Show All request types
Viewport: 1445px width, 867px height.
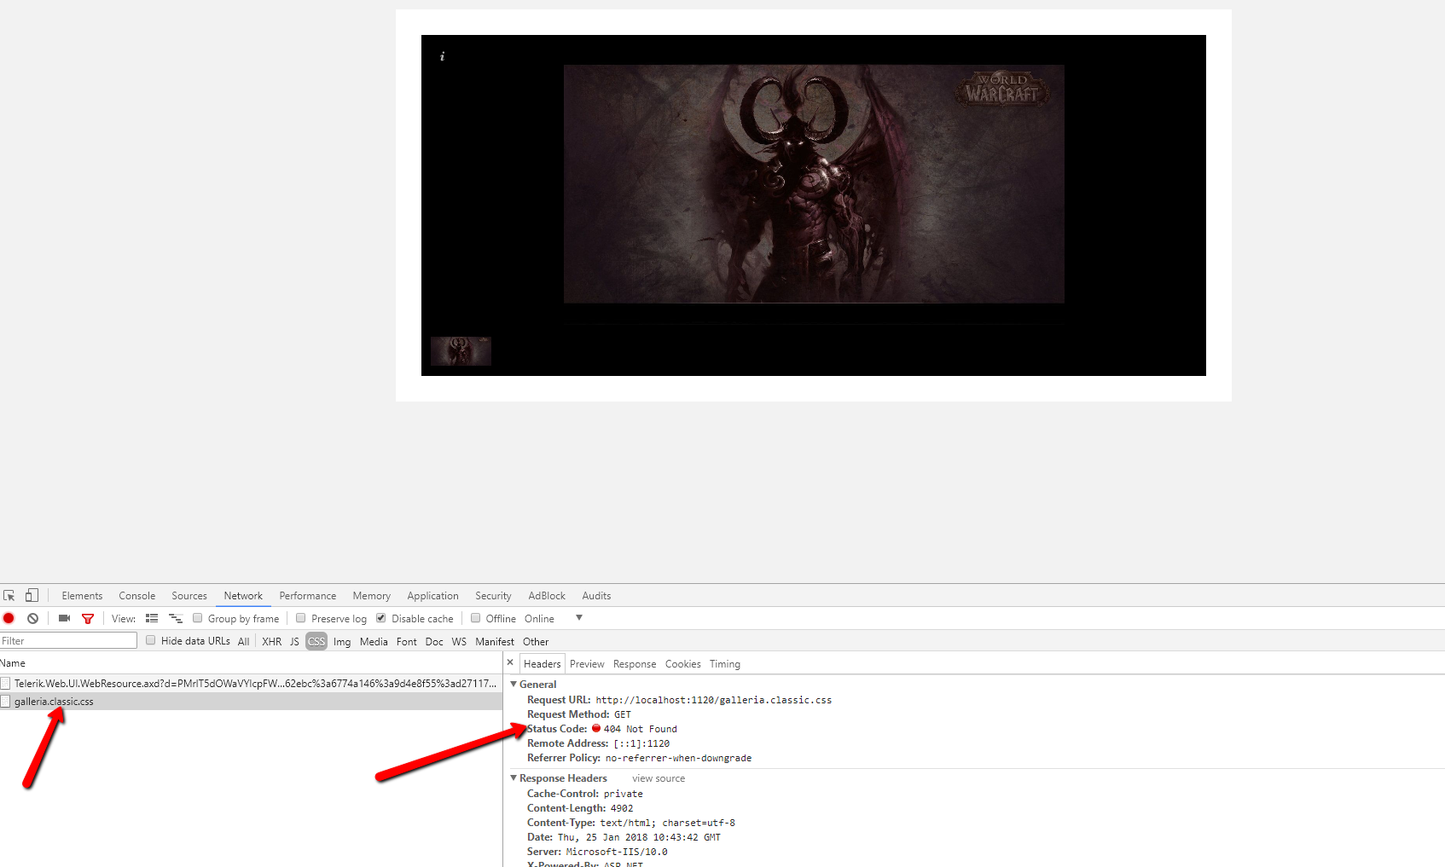243,642
